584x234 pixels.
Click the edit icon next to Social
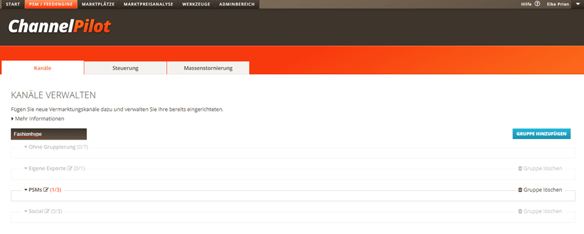coord(47,211)
